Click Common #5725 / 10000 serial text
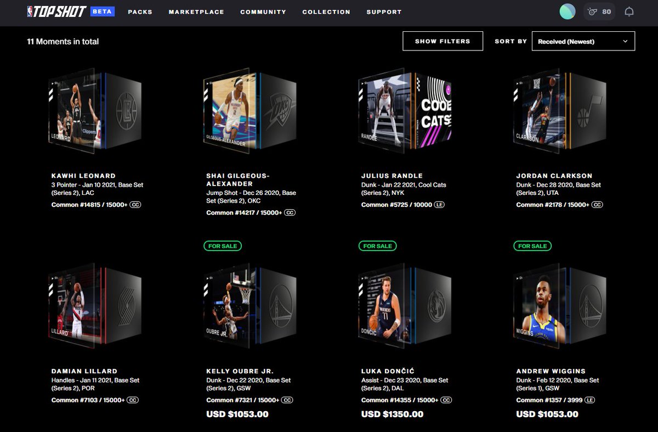This screenshot has width=658, height=432. pyautogui.click(x=396, y=205)
